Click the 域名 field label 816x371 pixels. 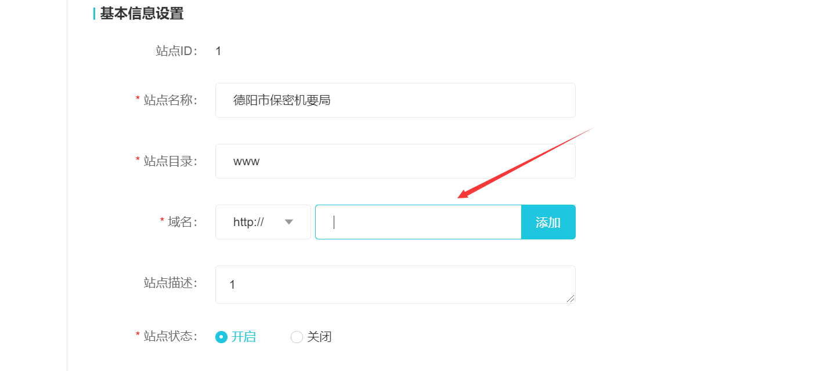click(x=183, y=222)
